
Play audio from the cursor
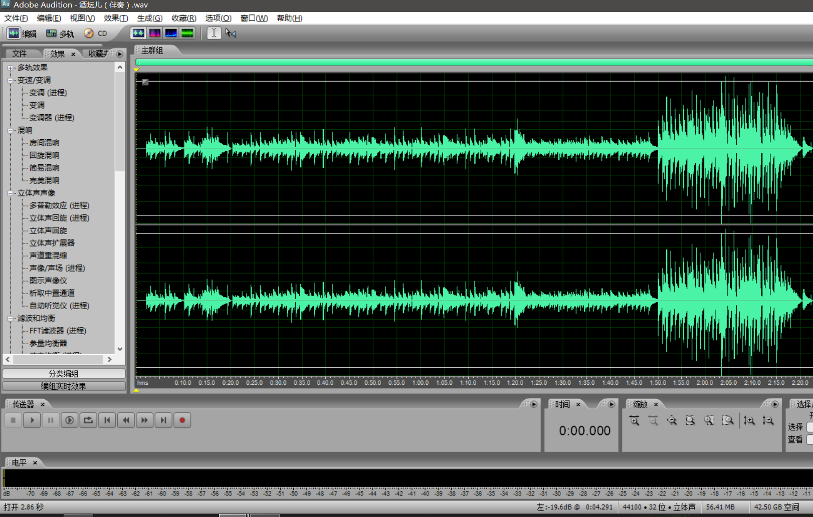point(32,420)
